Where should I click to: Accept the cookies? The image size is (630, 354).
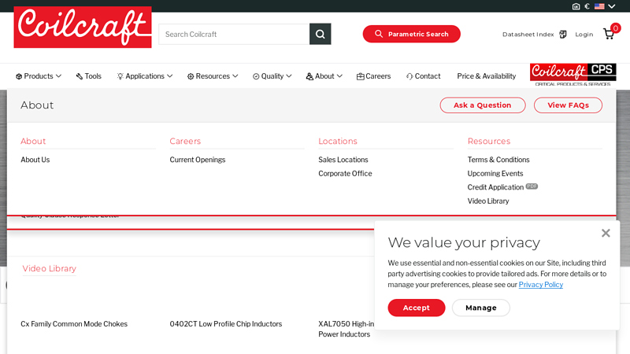tap(416, 308)
